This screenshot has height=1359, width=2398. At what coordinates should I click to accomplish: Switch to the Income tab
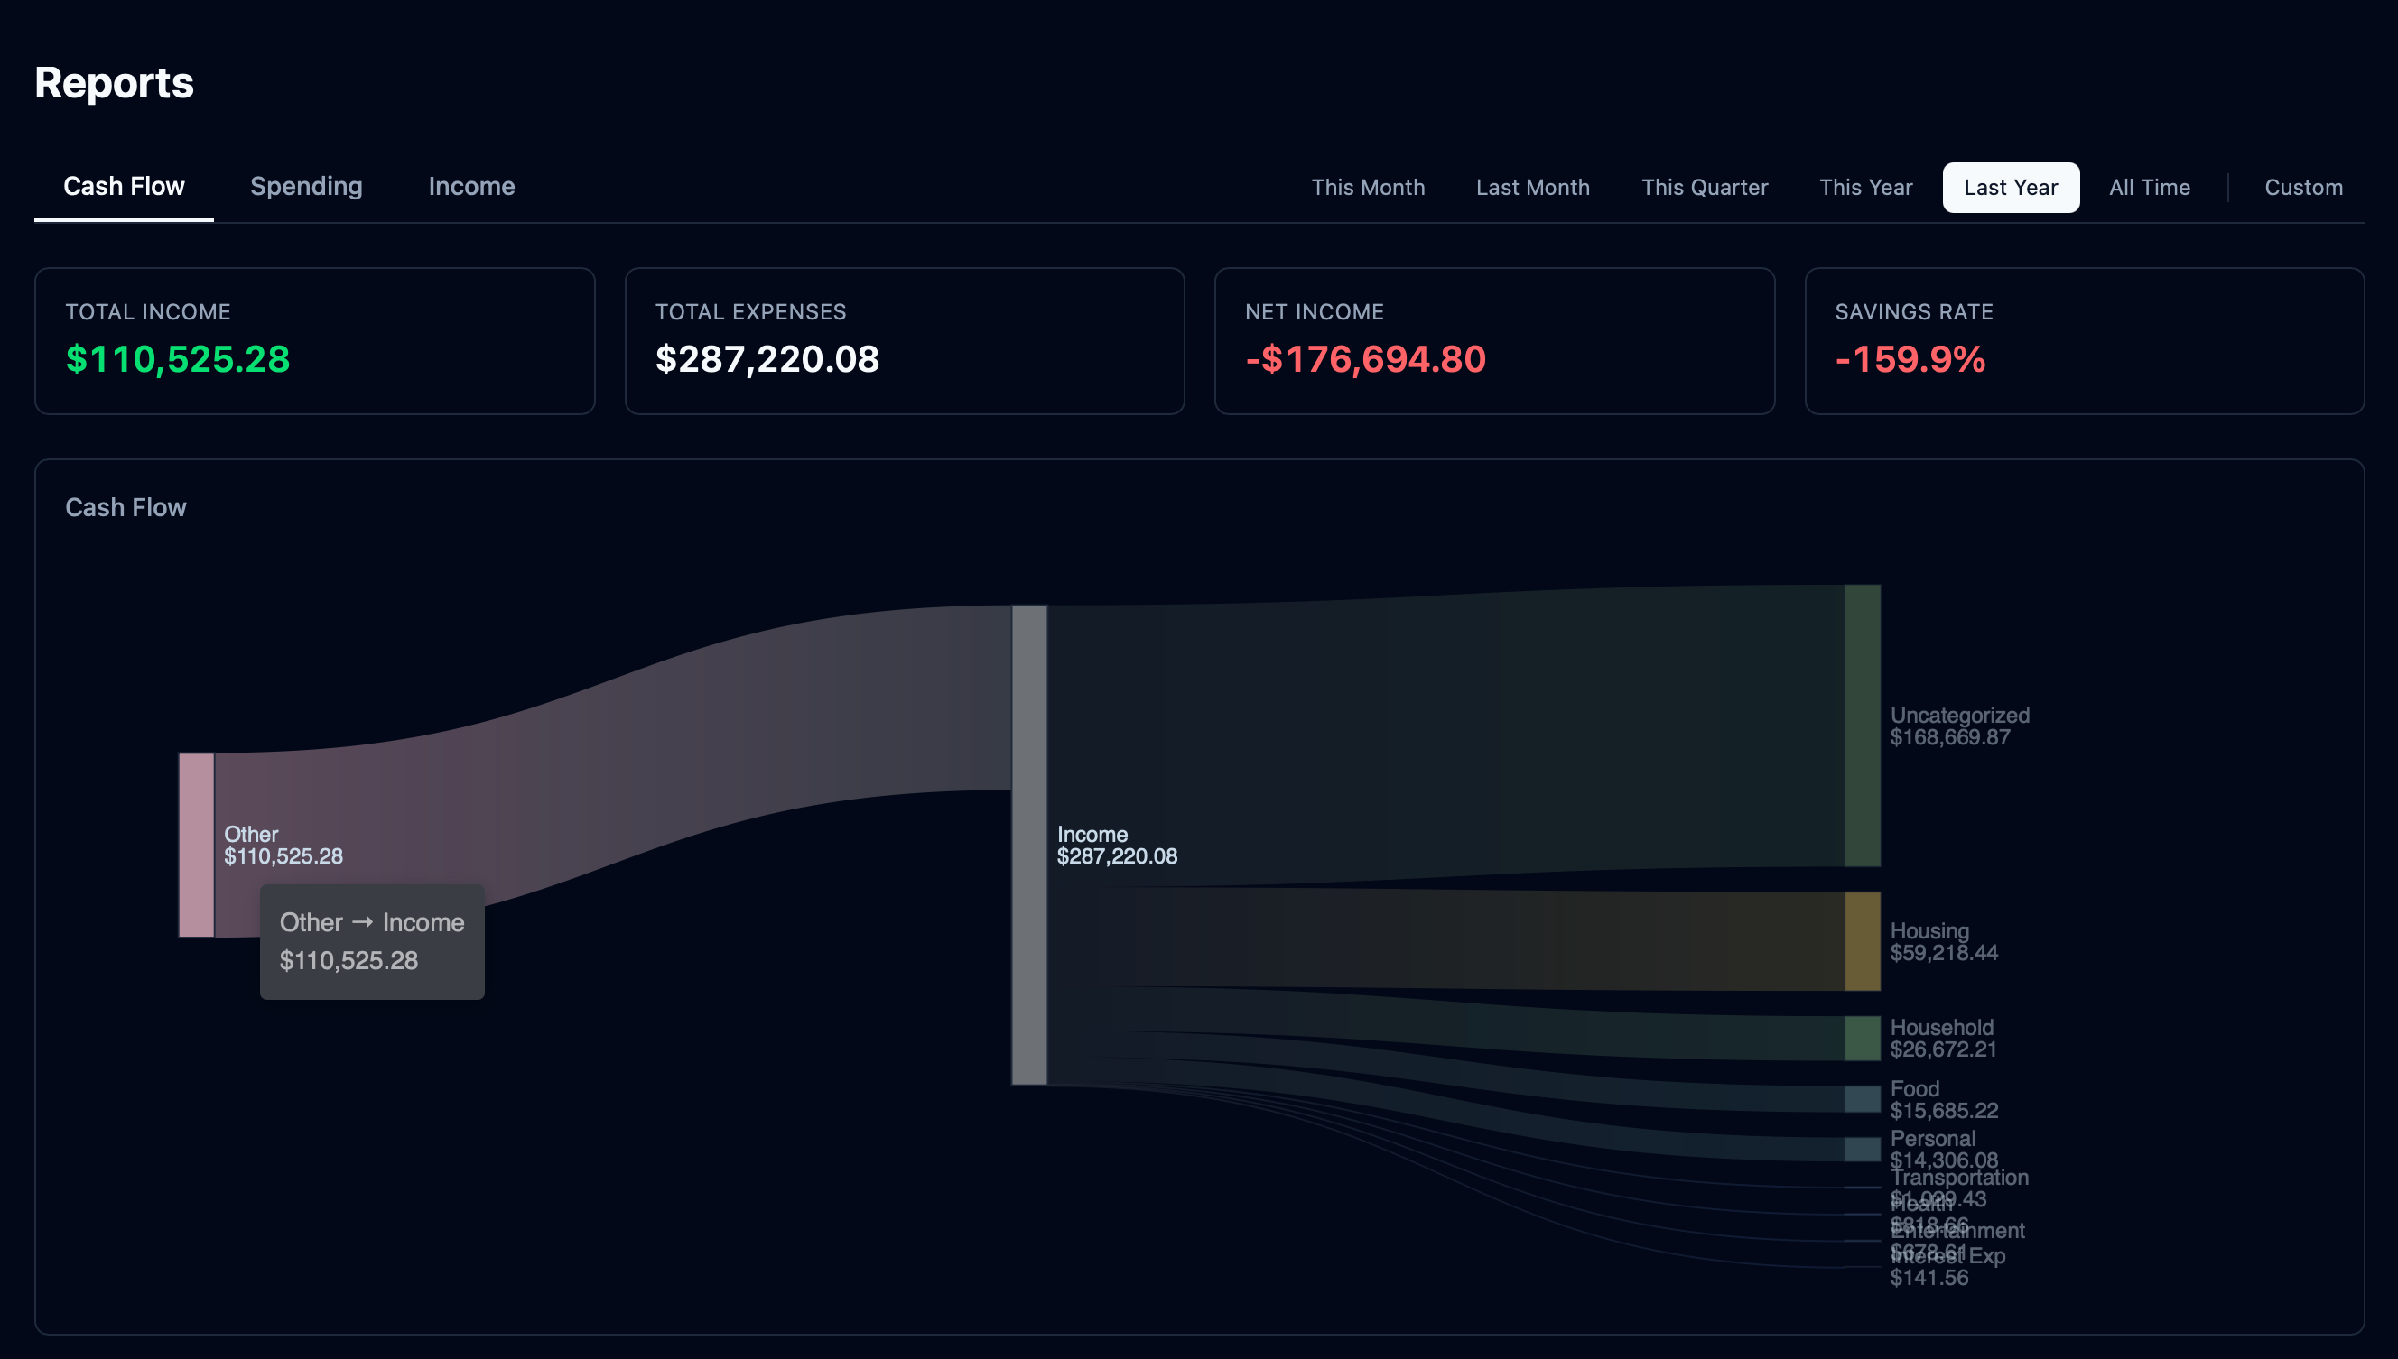(x=470, y=186)
